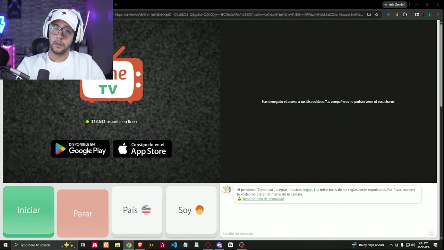
Task: Click the denied device access message
Action: tap(328, 102)
